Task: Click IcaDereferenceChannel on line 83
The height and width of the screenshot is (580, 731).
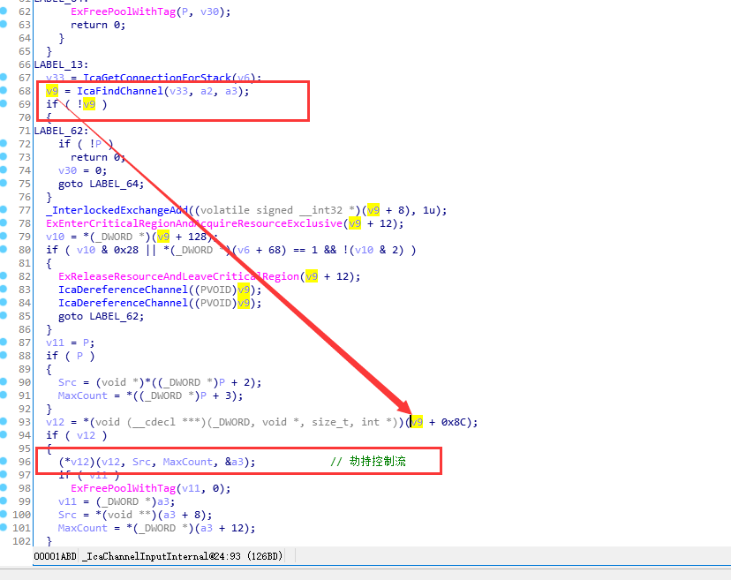Action: 123,290
